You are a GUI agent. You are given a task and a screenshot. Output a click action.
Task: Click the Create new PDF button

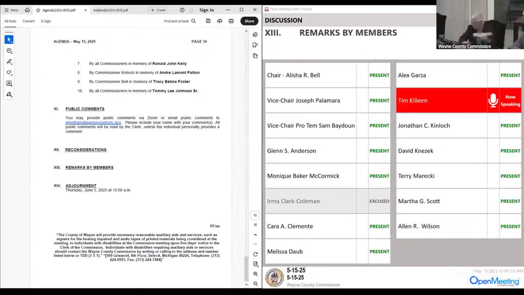[x=158, y=10]
